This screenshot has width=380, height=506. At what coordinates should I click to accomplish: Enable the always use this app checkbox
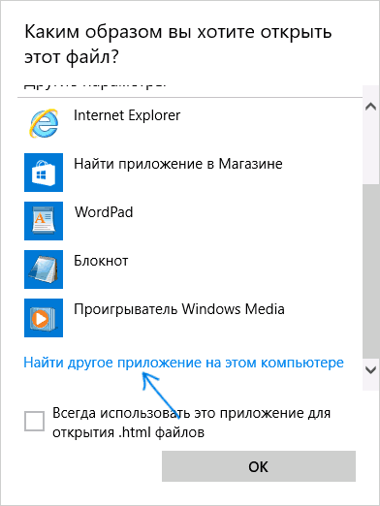[34, 421]
